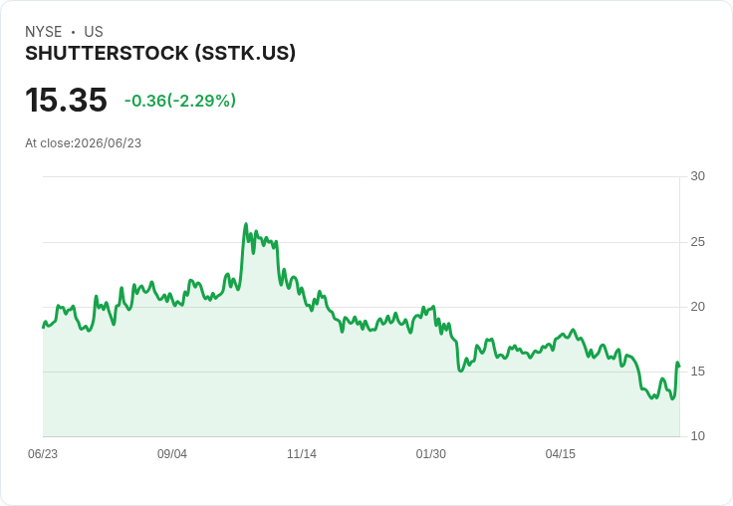Select the 06/23 x-axis date label
733x506 pixels.
click(43, 454)
